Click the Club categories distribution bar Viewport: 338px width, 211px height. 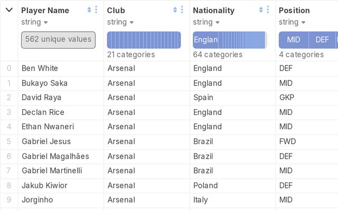tap(144, 40)
